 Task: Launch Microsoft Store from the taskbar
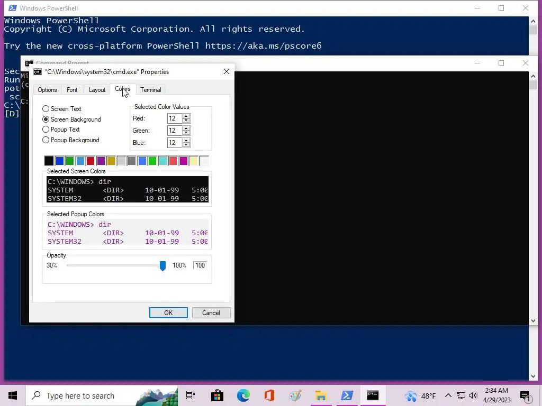click(x=217, y=395)
